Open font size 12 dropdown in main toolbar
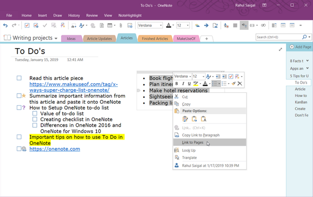Viewport: 313px width, 197px height. [188, 25]
